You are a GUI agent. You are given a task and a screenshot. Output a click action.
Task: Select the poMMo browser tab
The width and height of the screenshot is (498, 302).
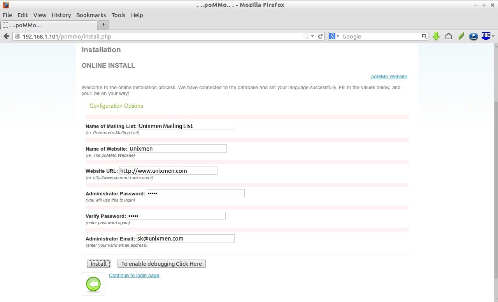(49, 25)
